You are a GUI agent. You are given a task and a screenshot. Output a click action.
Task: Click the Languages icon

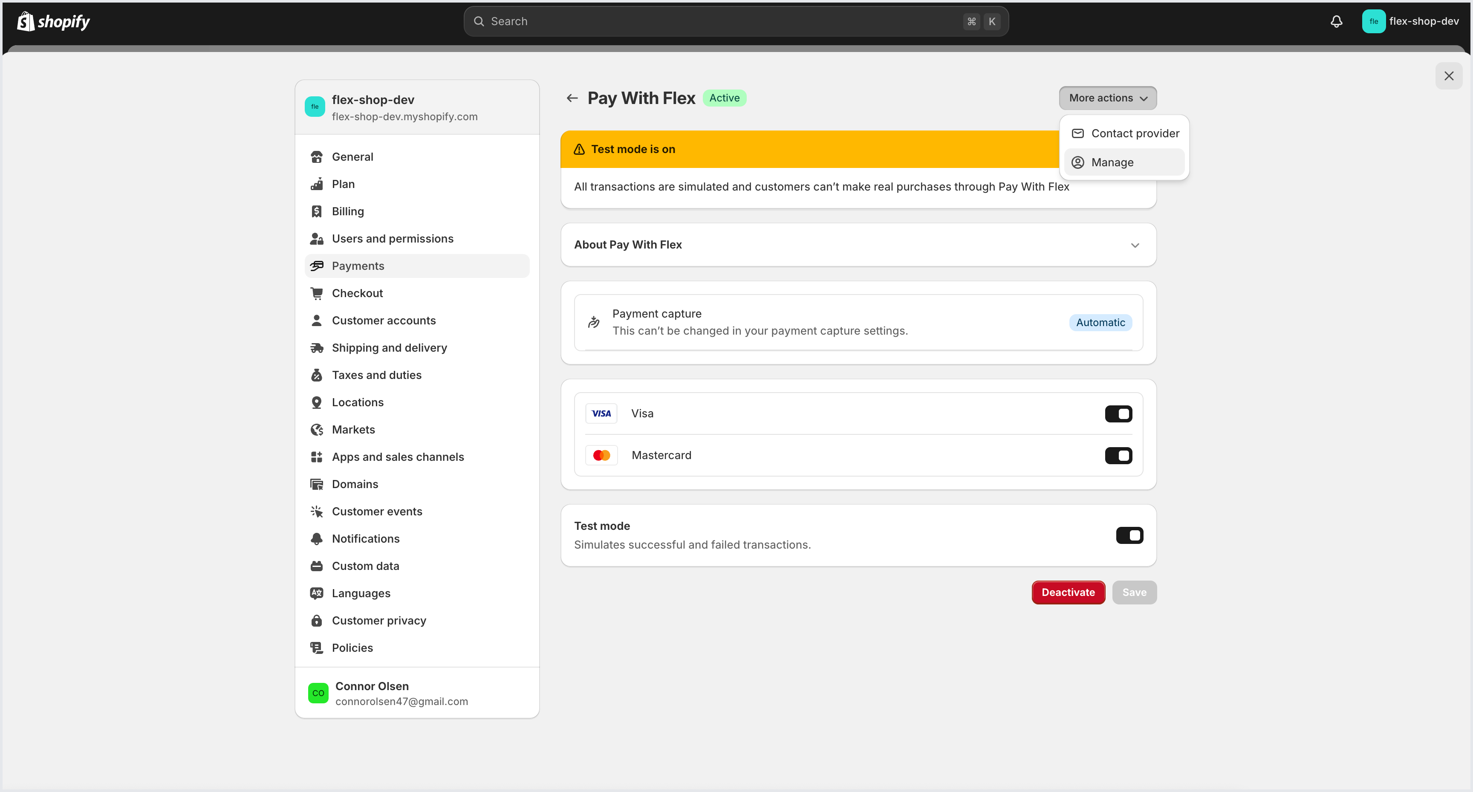pyautogui.click(x=316, y=593)
